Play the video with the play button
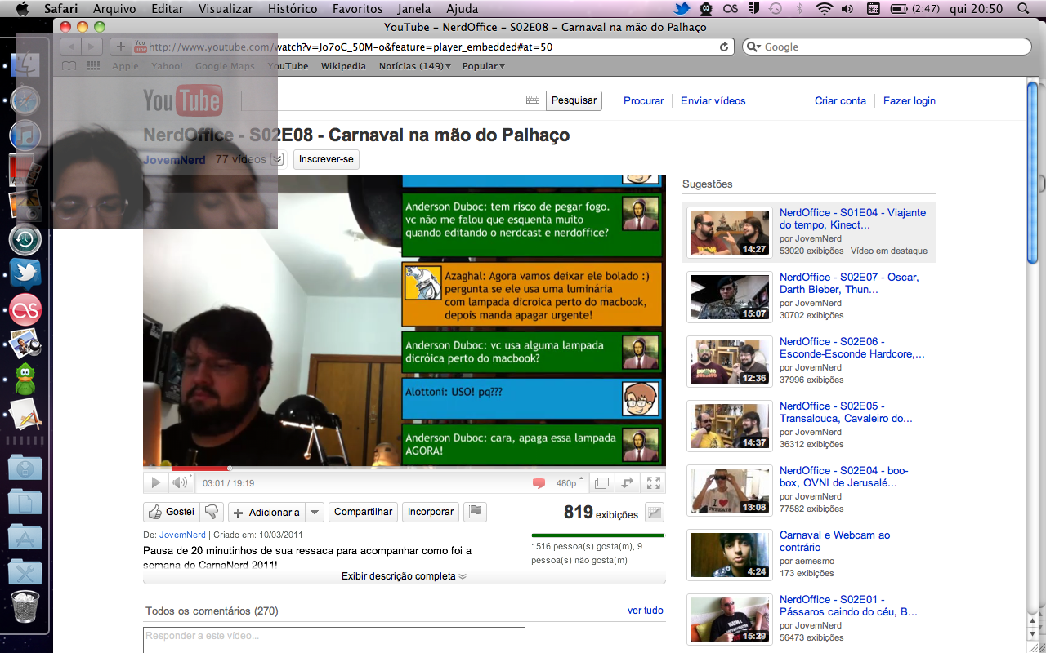This screenshot has width=1046, height=653. click(155, 482)
